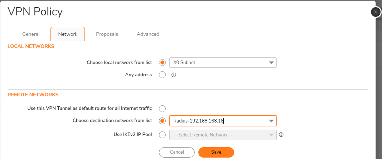Close the VPN Policy dialog with X
The width and height of the screenshot is (382, 159).
375,12
